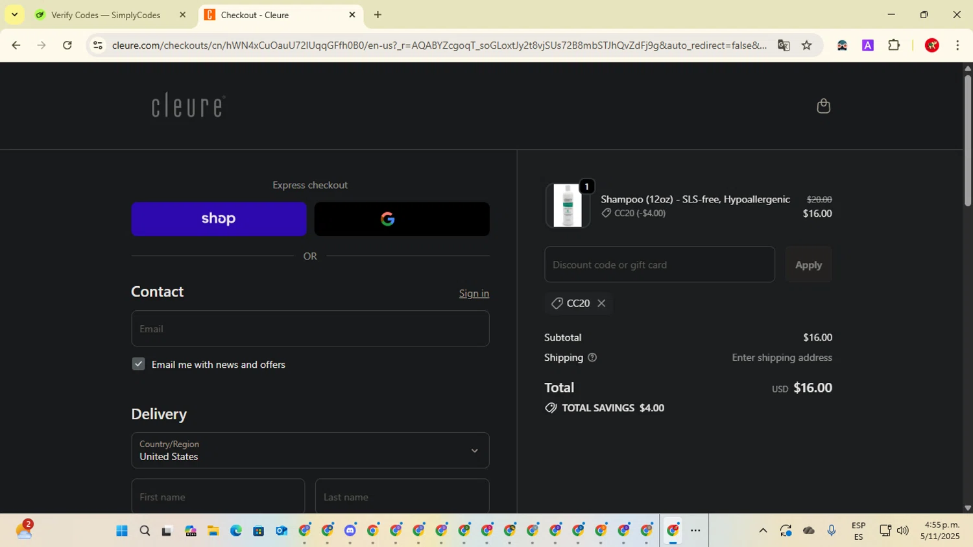
Task: Bookmark this page with the star icon
Action: click(x=806, y=45)
